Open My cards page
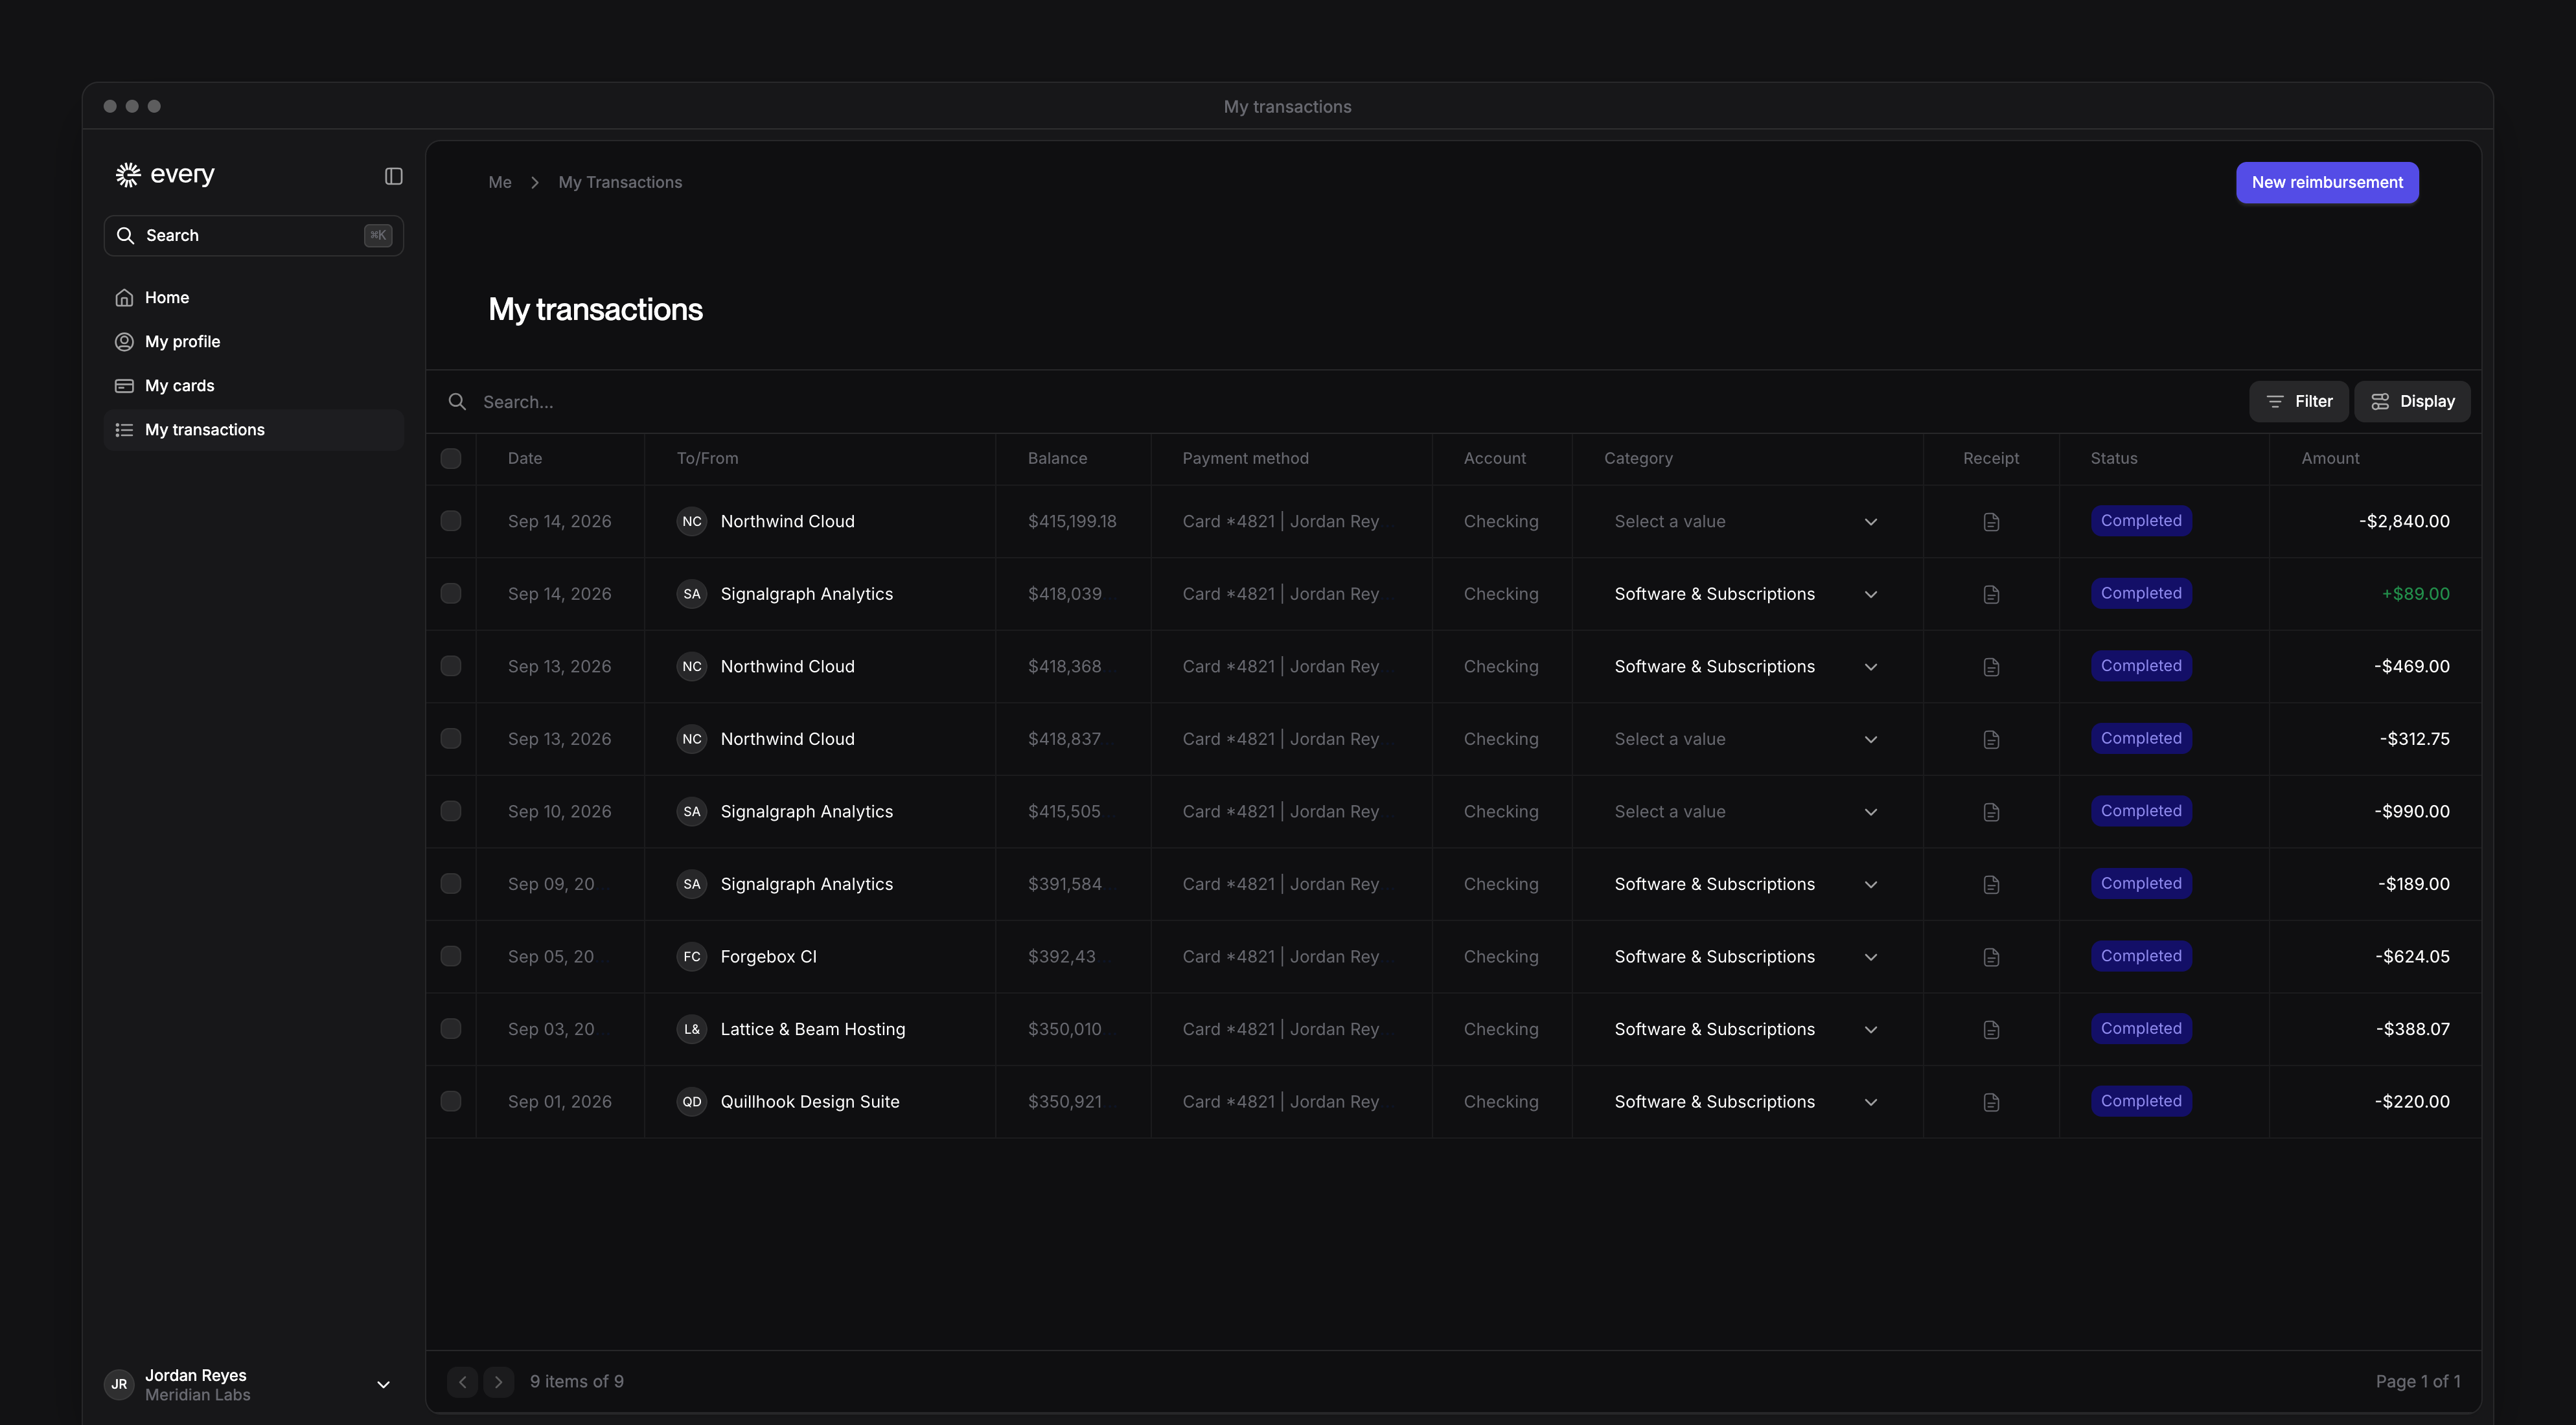 (254, 385)
